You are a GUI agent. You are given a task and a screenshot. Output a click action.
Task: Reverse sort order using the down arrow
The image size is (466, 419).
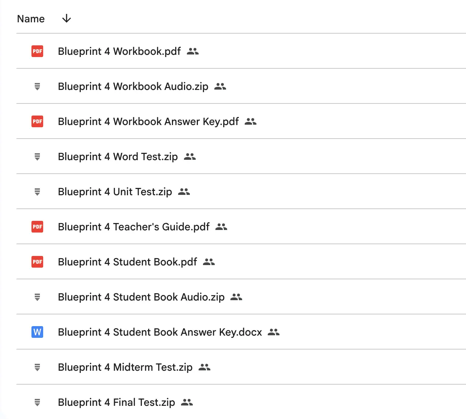[67, 19]
